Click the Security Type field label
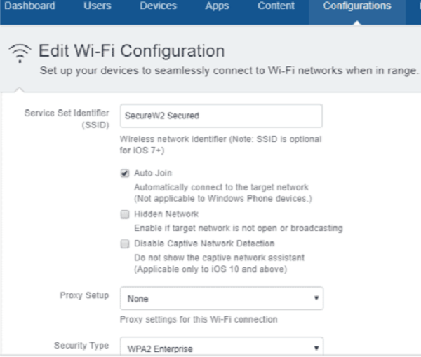421x357 pixels. [x=82, y=346]
